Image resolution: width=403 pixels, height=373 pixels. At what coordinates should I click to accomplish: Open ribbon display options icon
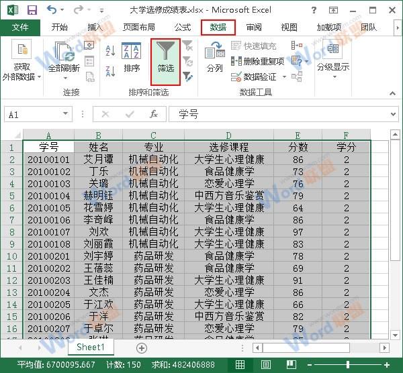click(x=333, y=10)
